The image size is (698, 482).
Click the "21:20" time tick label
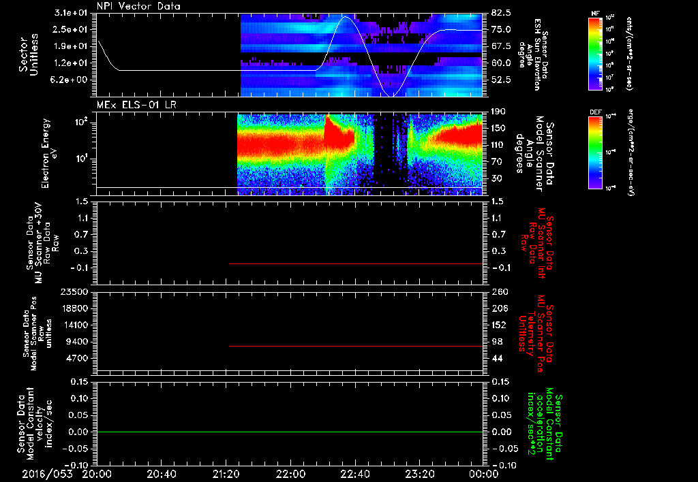(226, 474)
